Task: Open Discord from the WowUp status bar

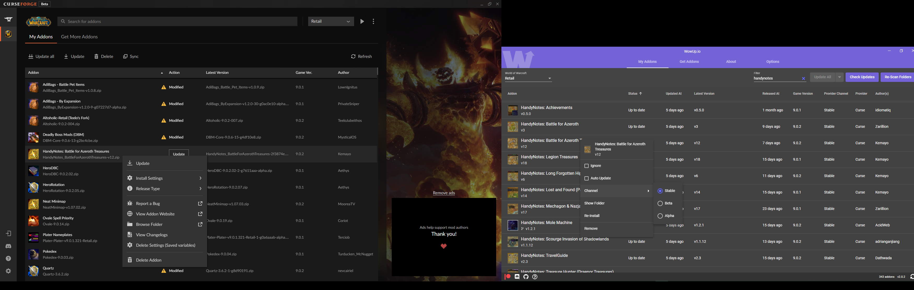Action: (x=517, y=276)
